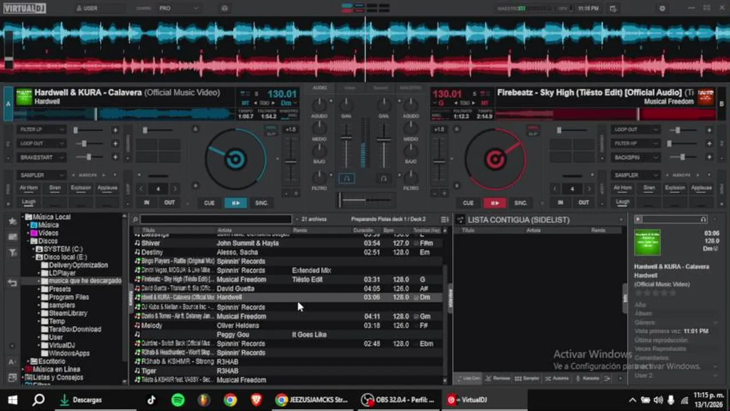730x411 pixels.
Task: Click the plus button beside deck A BRAKESTART
Action: tap(115, 157)
